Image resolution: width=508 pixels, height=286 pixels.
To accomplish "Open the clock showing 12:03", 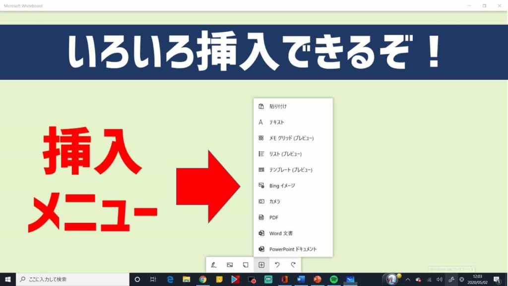I will pyautogui.click(x=477, y=280).
